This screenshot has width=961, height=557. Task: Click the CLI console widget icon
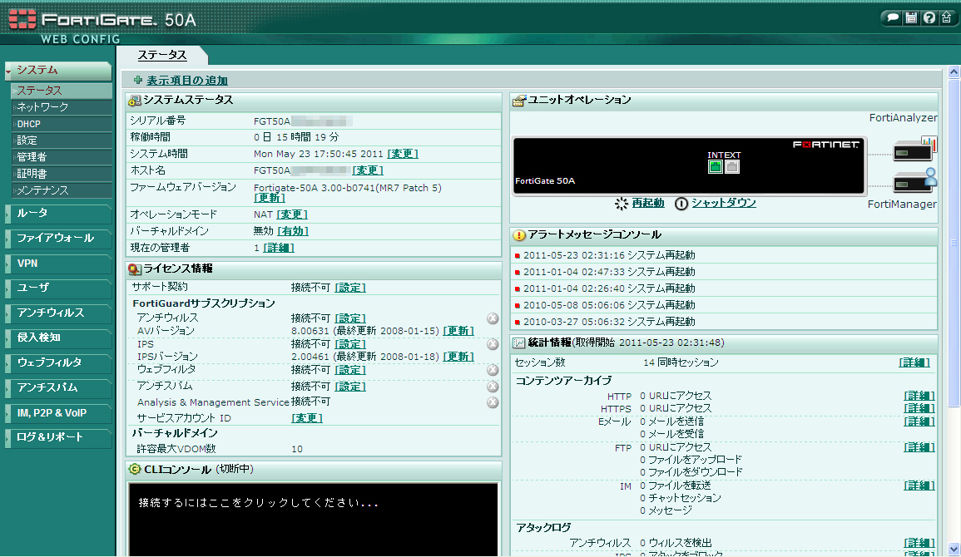[x=134, y=470]
